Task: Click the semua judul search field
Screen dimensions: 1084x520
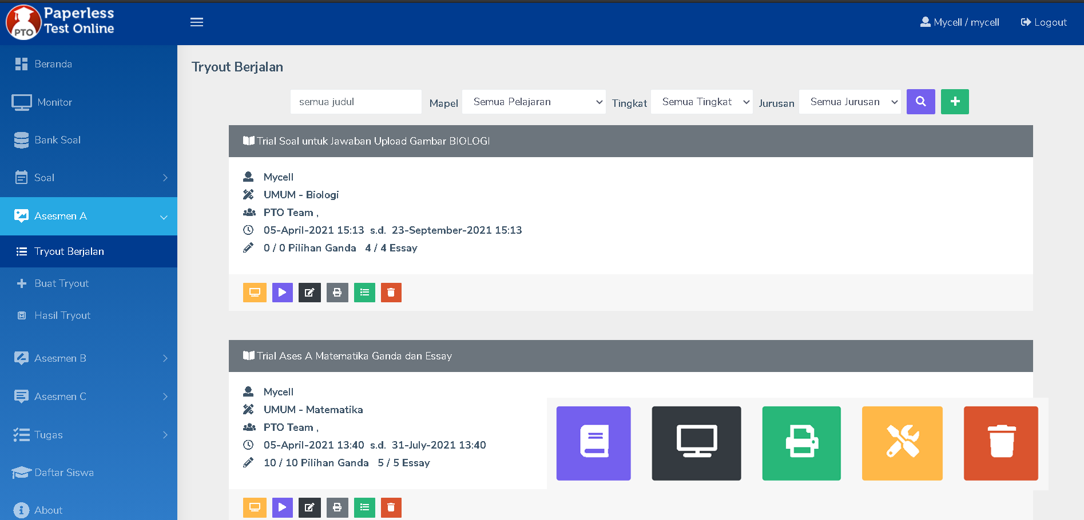Action: 356,102
